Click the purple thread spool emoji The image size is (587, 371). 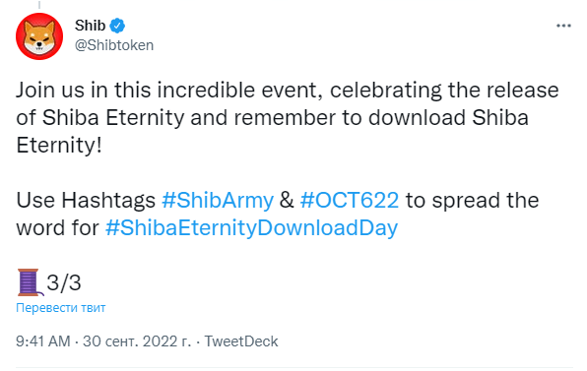30,282
